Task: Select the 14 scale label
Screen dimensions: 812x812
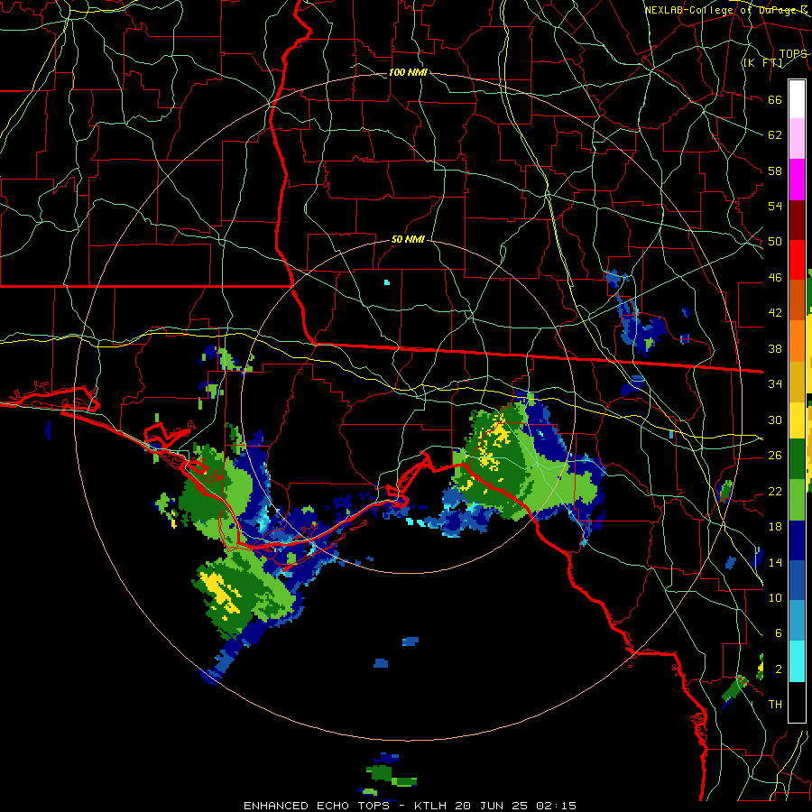Action: (775, 562)
